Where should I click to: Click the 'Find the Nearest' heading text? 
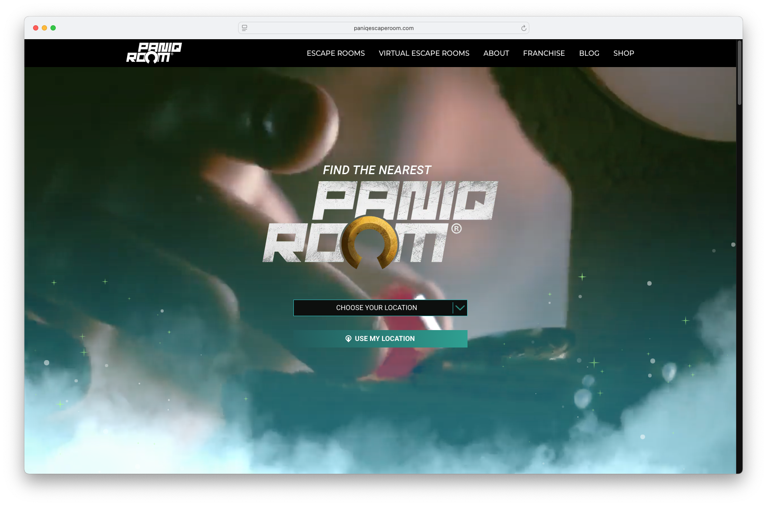pos(377,170)
